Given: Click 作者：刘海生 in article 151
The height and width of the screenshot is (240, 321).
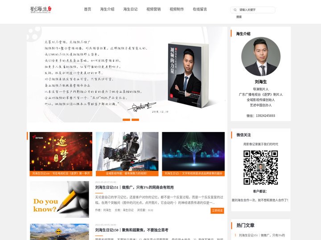Looking at the screenshot, I should pos(103,210).
